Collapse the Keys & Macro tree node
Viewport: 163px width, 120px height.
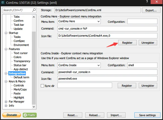6,82
